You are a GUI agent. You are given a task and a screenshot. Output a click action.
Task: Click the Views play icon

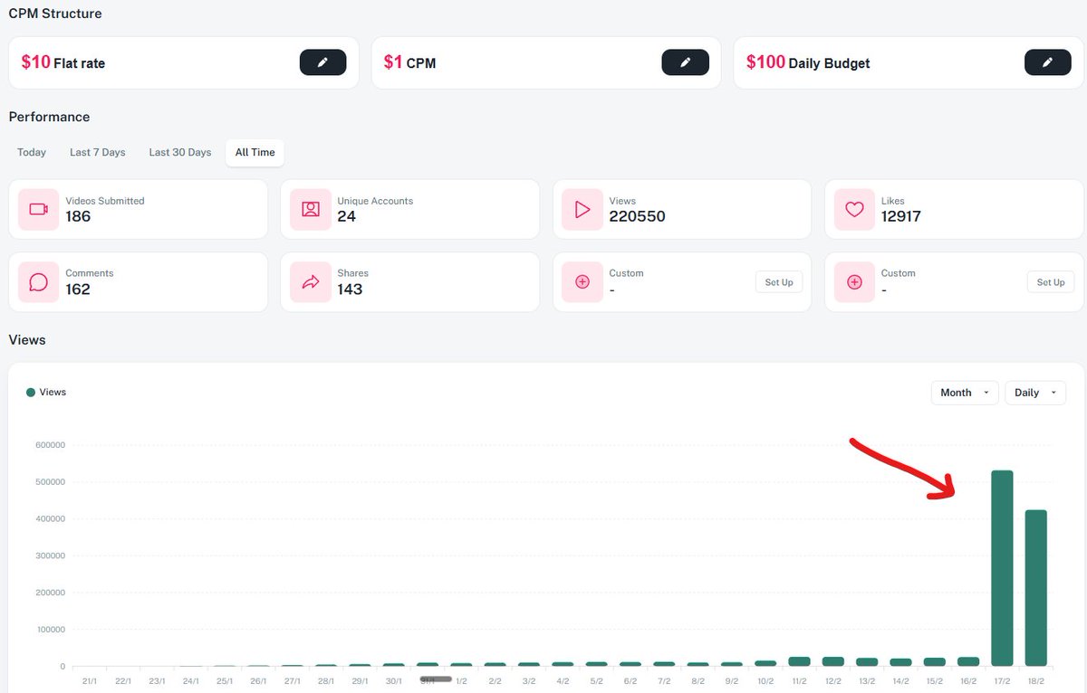click(x=582, y=209)
